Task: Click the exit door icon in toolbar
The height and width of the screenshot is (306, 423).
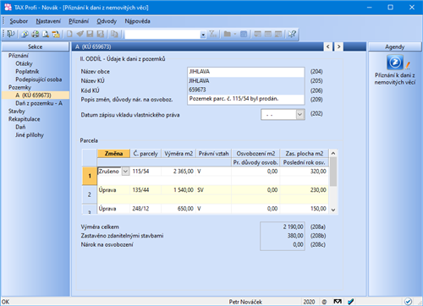Action: pyautogui.click(x=10, y=34)
